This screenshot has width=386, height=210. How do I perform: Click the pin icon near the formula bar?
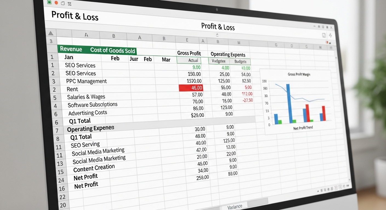(330, 35)
